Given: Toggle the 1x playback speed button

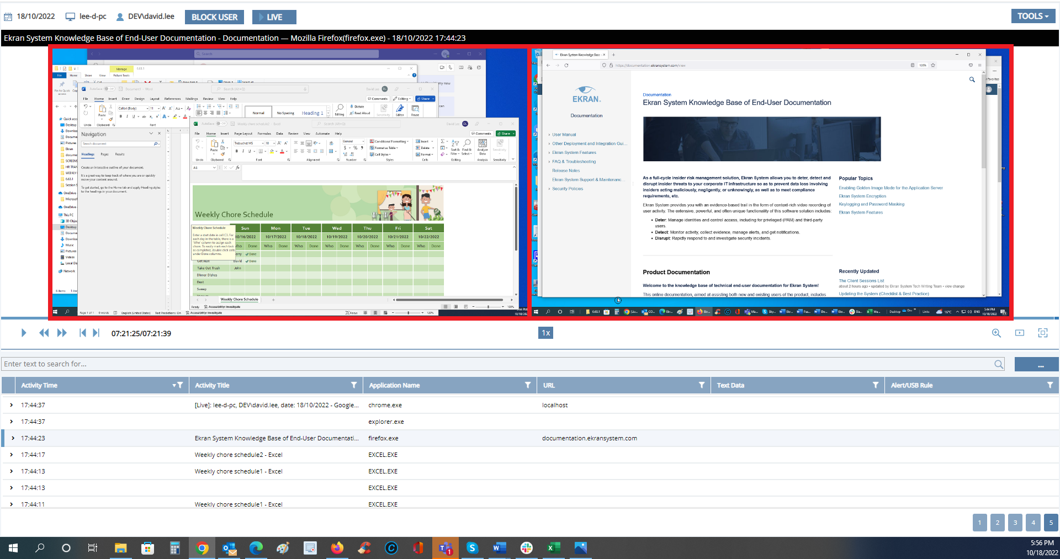Looking at the screenshot, I should tap(545, 333).
